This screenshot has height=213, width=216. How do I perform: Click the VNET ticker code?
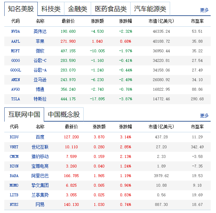point(14,147)
